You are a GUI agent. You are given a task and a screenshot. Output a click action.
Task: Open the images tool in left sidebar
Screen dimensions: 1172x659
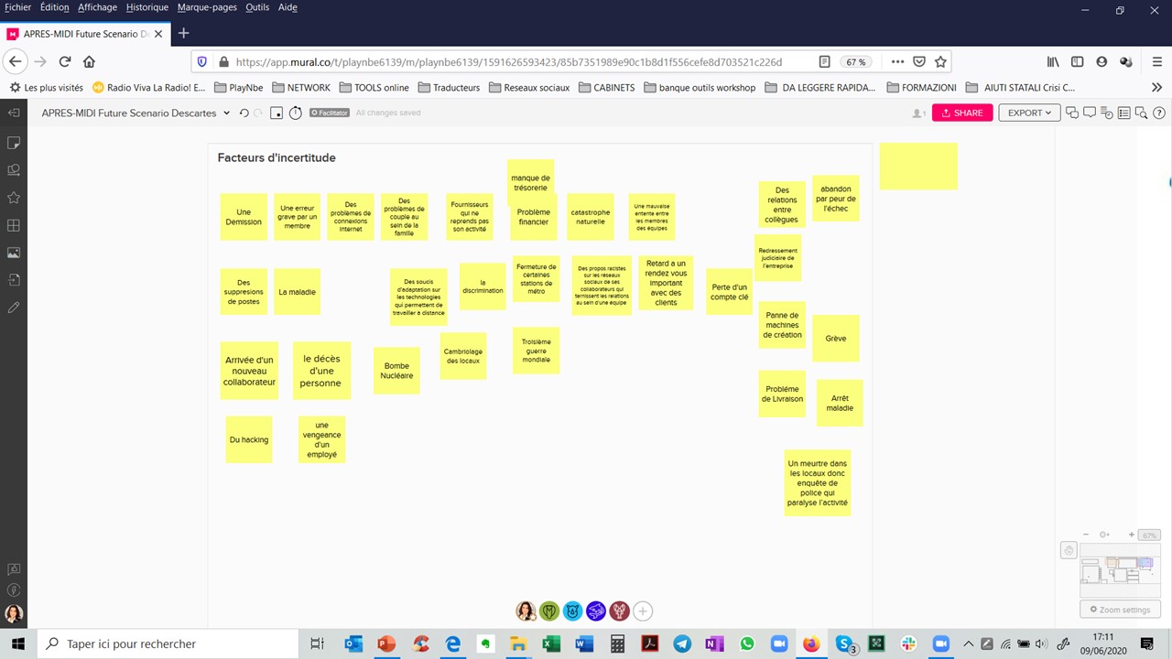(14, 253)
